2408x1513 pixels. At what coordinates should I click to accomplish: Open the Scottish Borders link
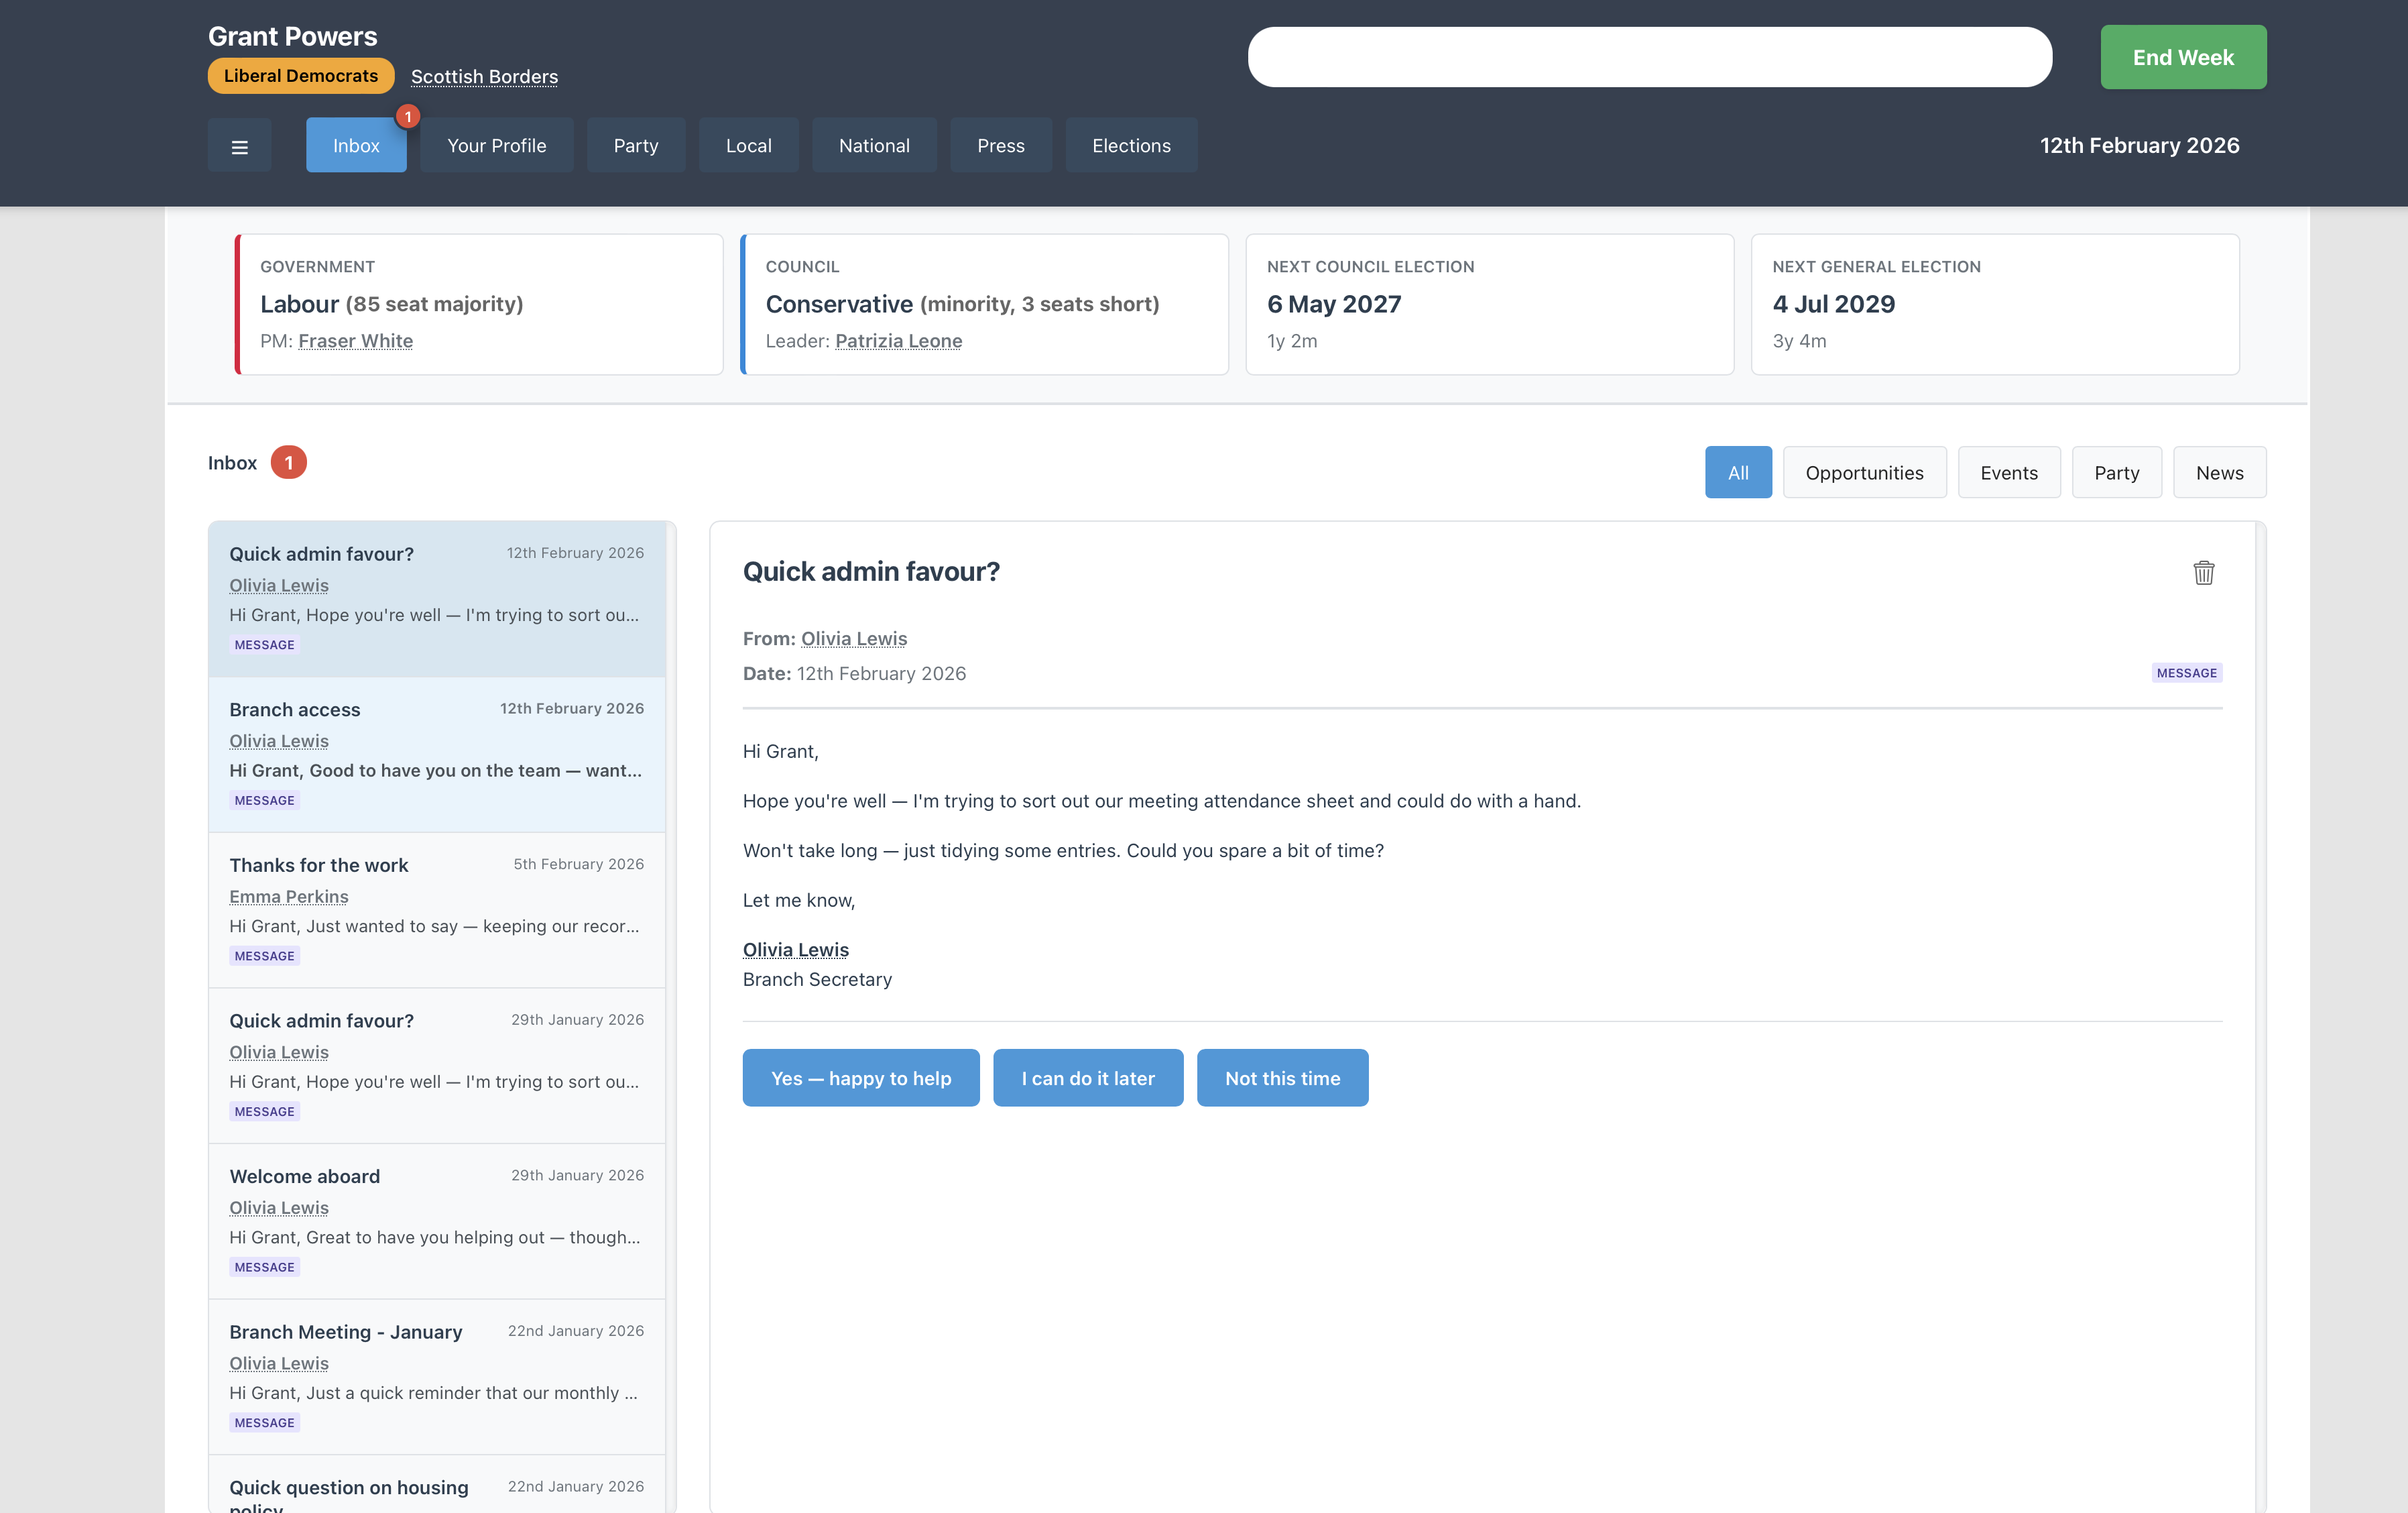click(484, 77)
